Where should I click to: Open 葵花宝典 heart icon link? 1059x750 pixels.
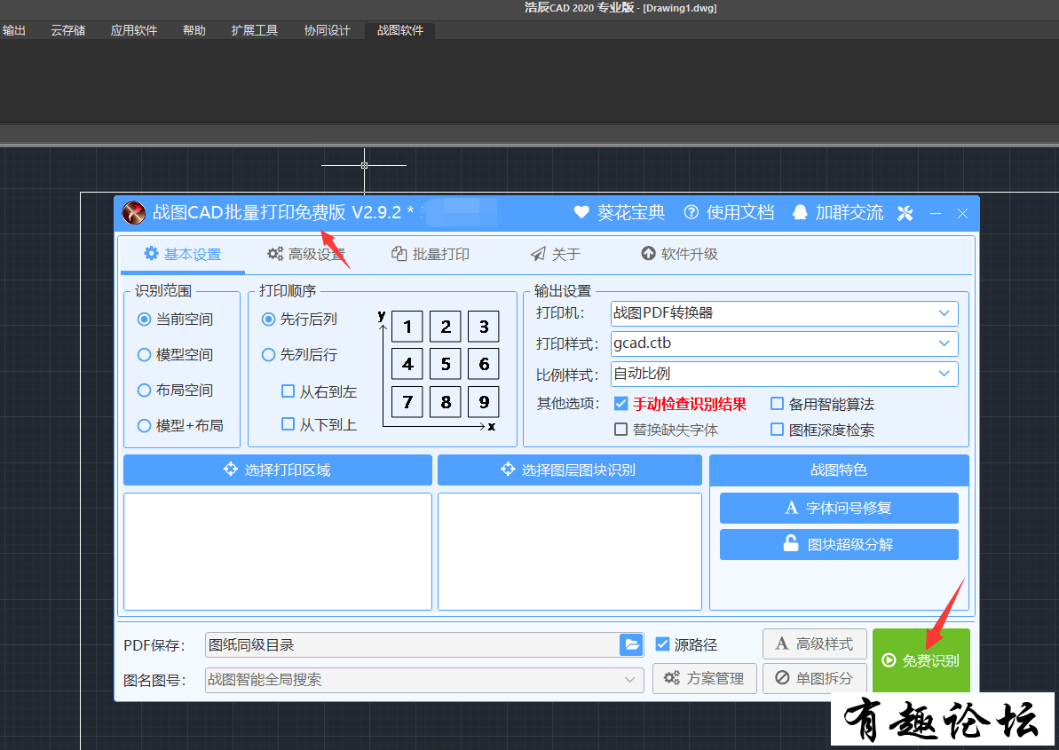(x=619, y=213)
